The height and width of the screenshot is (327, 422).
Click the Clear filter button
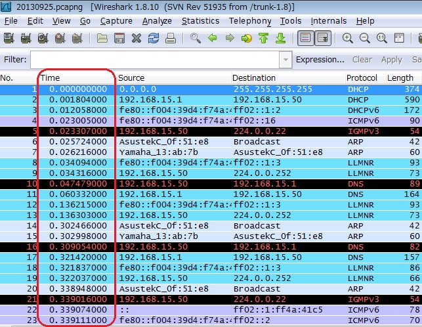tap(362, 60)
